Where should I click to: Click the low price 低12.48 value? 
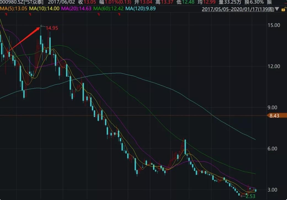point(185,2)
